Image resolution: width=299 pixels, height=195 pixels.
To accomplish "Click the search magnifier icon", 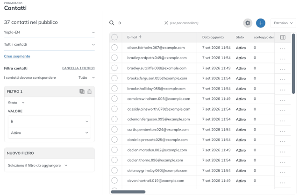I will pos(112,23).
